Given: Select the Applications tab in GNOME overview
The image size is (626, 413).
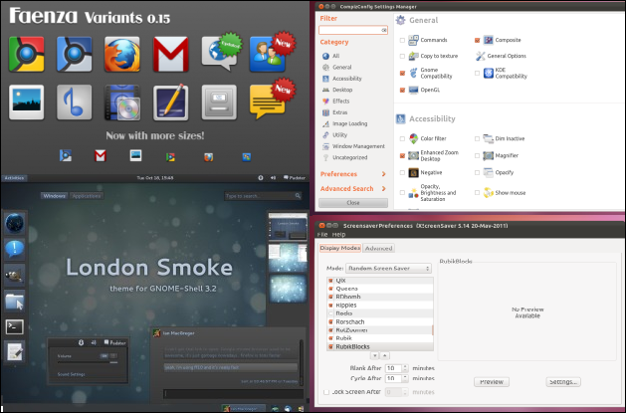Looking at the screenshot, I should click(87, 196).
